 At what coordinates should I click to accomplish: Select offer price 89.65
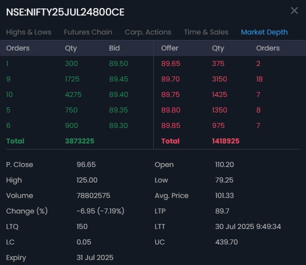pyautogui.click(x=171, y=63)
